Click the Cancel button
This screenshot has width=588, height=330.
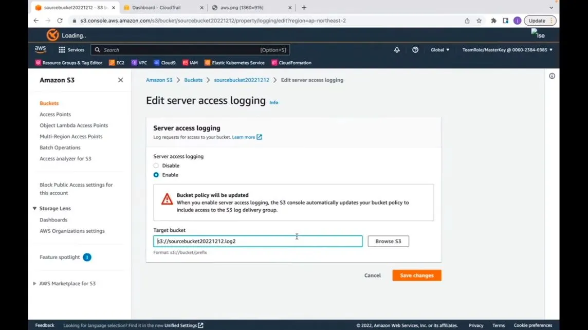click(x=372, y=275)
